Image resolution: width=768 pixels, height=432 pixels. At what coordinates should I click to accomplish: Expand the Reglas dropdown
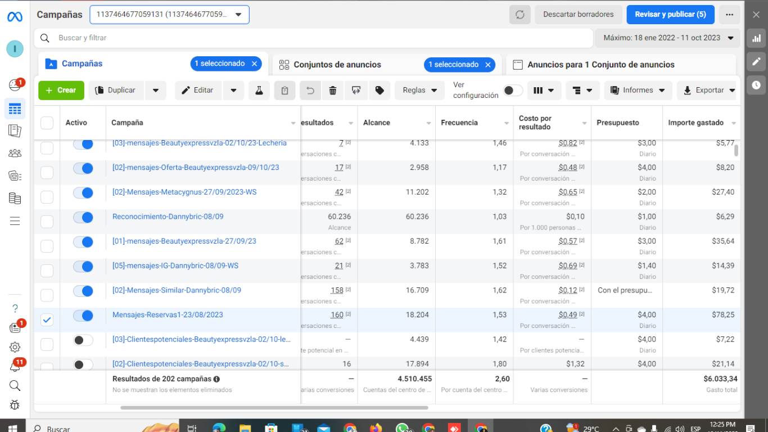(419, 90)
